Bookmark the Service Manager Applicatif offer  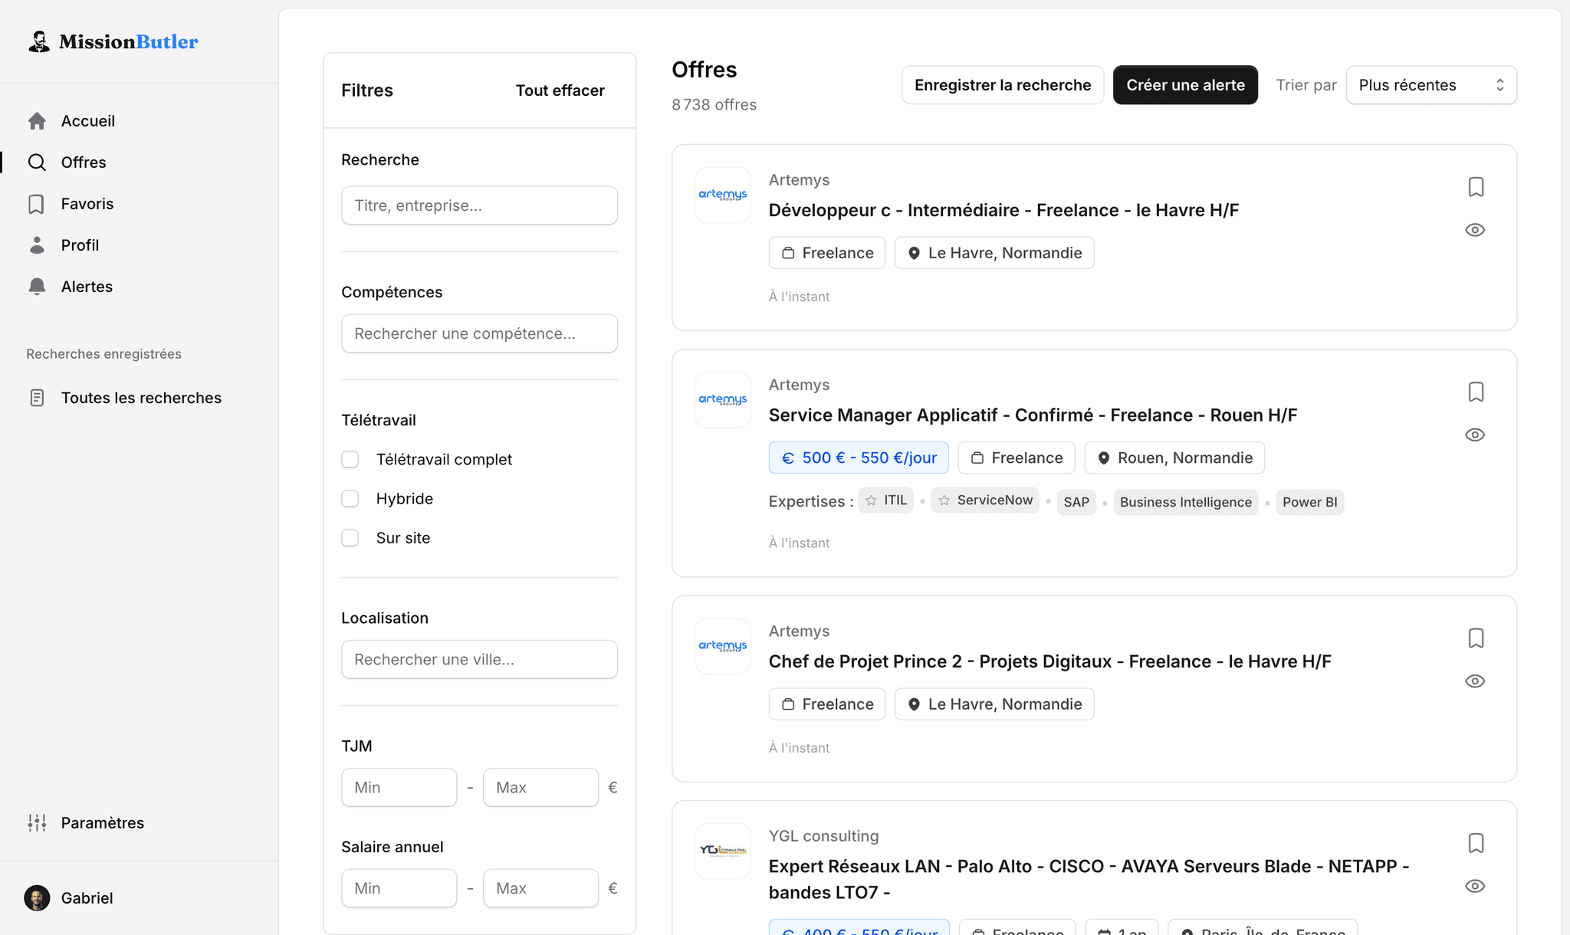1476,392
